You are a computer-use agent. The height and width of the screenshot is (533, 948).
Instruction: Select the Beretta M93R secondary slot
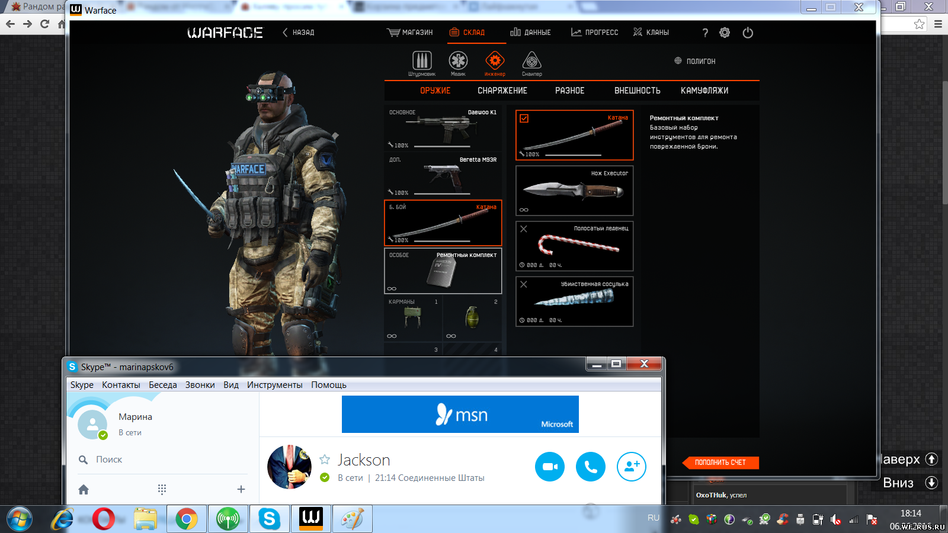pos(443,175)
